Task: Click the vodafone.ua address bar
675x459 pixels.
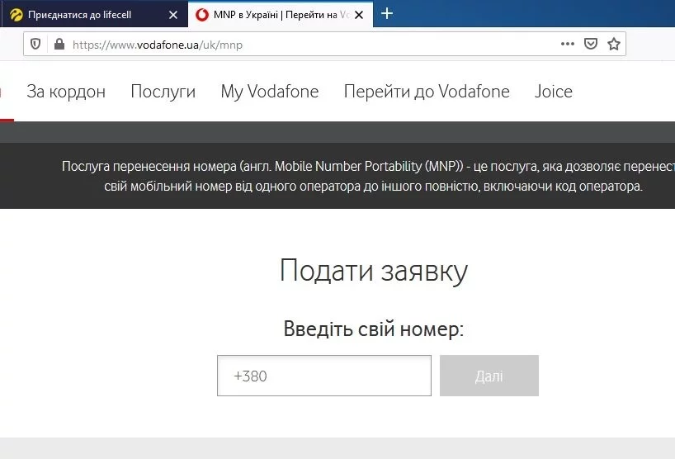Action: click(324, 44)
